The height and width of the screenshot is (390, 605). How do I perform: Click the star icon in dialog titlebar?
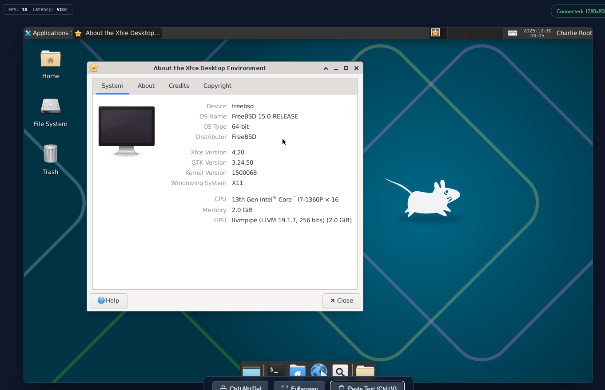pos(94,68)
